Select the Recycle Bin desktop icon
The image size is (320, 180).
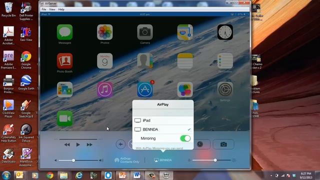pyautogui.click(x=8, y=9)
